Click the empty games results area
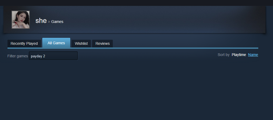 tap(133, 90)
